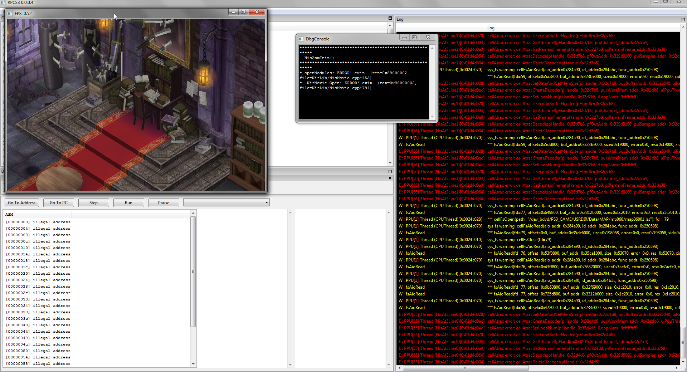Maximize the FPS game window
Viewport: 687px width, 372px height.
coord(243,12)
